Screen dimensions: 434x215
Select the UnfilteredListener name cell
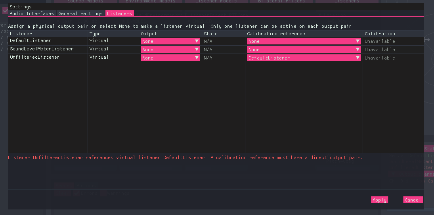(x=34, y=58)
